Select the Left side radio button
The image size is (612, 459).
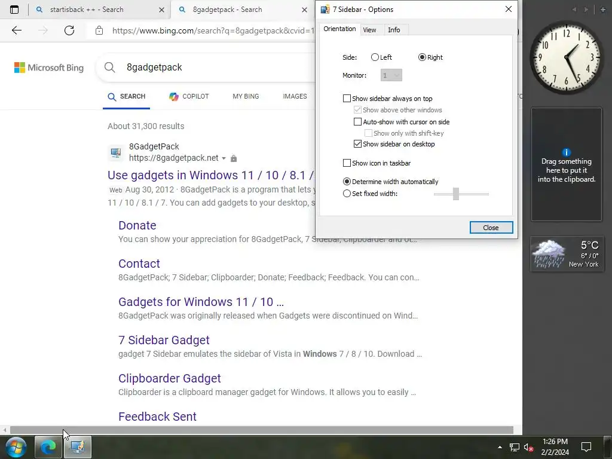tap(375, 57)
